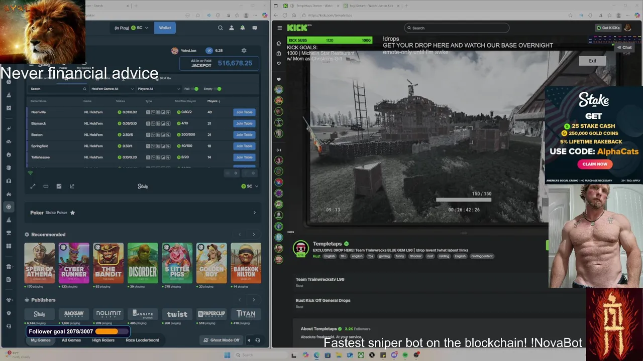Switch poker game to theatre mode
Viewport: 643px width, 361px height.
[46, 187]
